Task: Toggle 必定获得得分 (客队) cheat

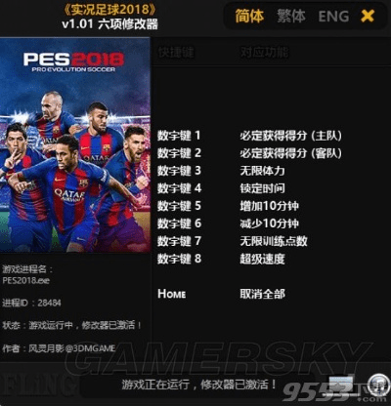Action: click(290, 153)
